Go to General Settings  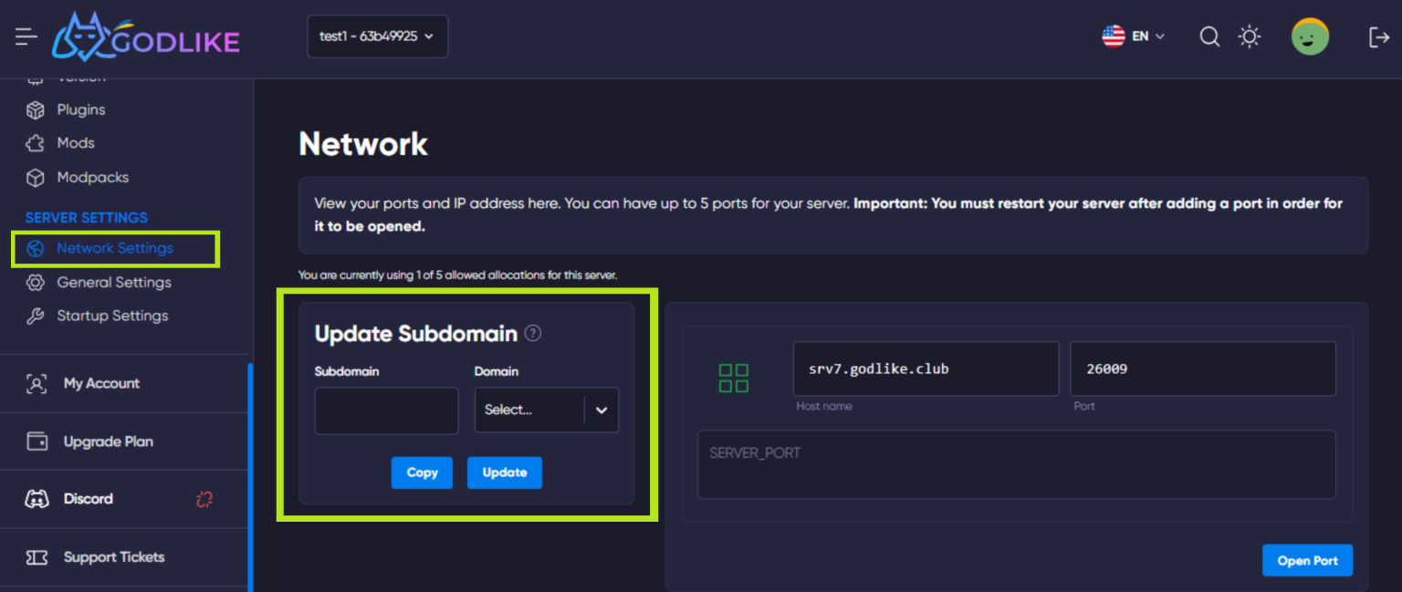tap(110, 282)
